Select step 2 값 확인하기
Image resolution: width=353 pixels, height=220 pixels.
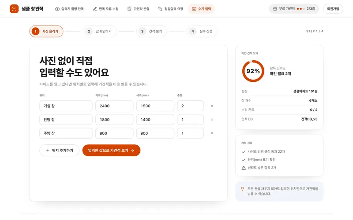coord(100,31)
